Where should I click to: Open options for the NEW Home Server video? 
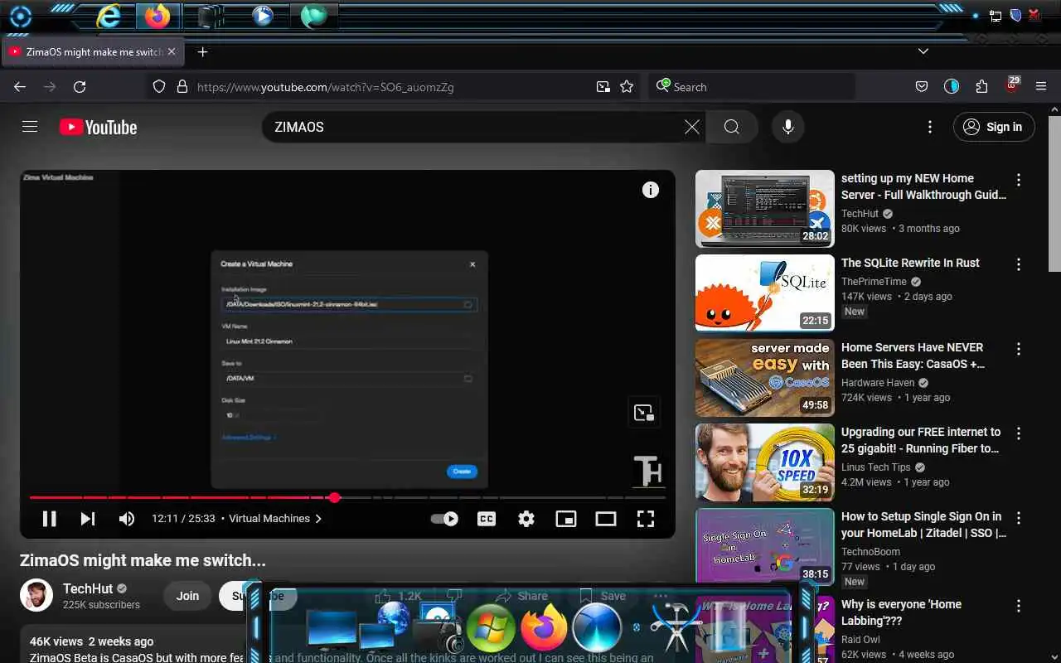pyautogui.click(x=1019, y=180)
